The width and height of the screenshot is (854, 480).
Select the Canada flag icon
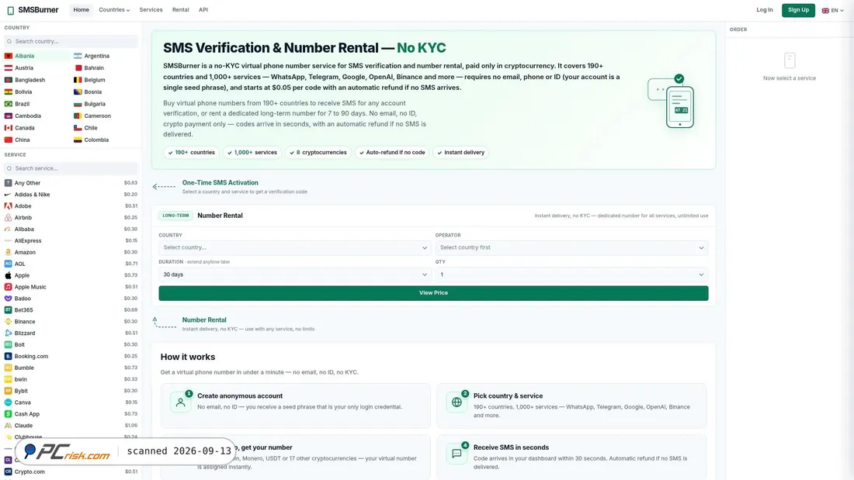[9, 128]
